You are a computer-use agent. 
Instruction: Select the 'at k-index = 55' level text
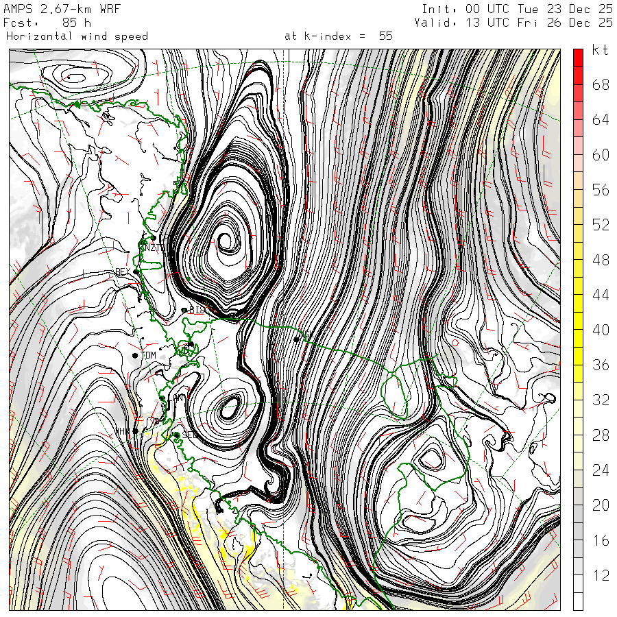tap(339, 36)
